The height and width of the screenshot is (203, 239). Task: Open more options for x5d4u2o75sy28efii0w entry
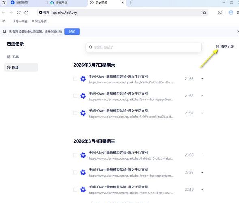click(202, 79)
